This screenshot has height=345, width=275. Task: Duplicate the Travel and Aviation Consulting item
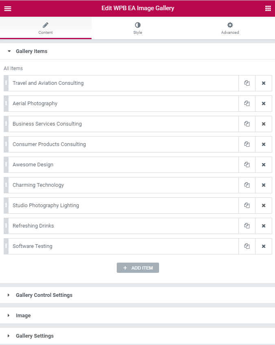click(x=247, y=83)
